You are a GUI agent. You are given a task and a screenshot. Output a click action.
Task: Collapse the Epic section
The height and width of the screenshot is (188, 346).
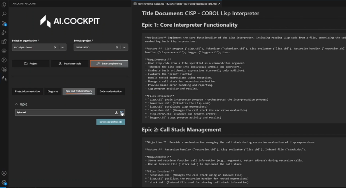[x=16, y=104]
